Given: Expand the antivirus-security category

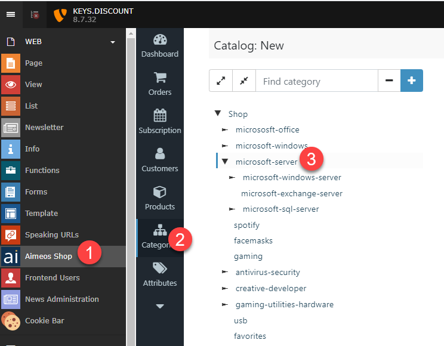Looking at the screenshot, I should click(x=225, y=272).
